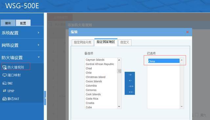Expand the 系统配置 menu section
Image resolution: width=210 pixels, height=120 pixels.
pyautogui.click(x=22, y=33)
